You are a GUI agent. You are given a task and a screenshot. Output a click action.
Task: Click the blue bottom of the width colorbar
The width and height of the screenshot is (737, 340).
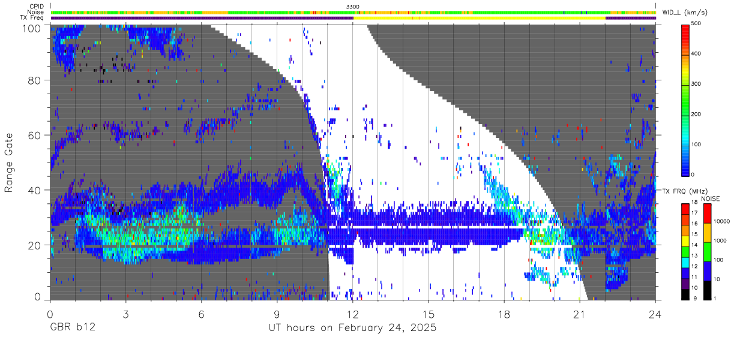pos(686,167)
